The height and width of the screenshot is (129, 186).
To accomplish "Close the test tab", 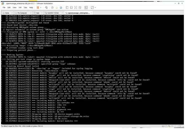I will pos(42,13).
